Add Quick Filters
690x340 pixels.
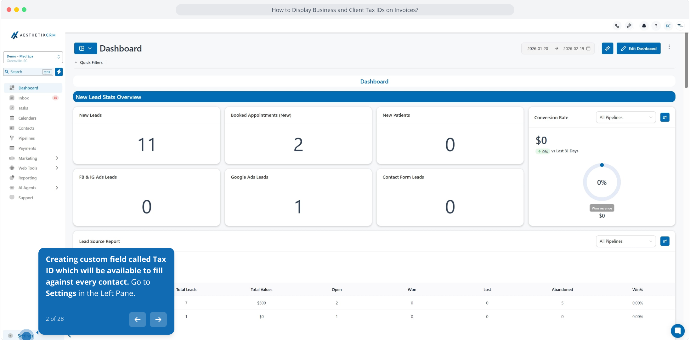tap(89, 62)
